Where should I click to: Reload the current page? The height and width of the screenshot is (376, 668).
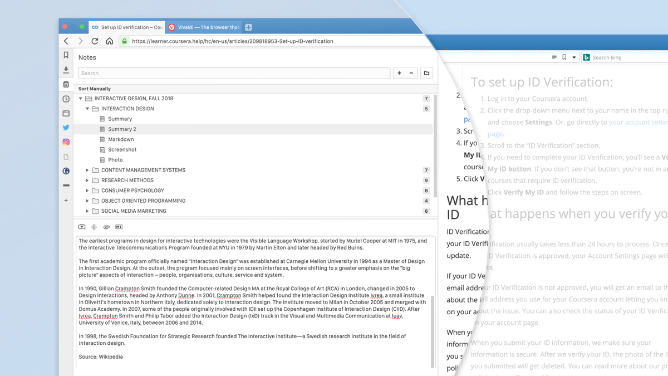coord(95,41)
